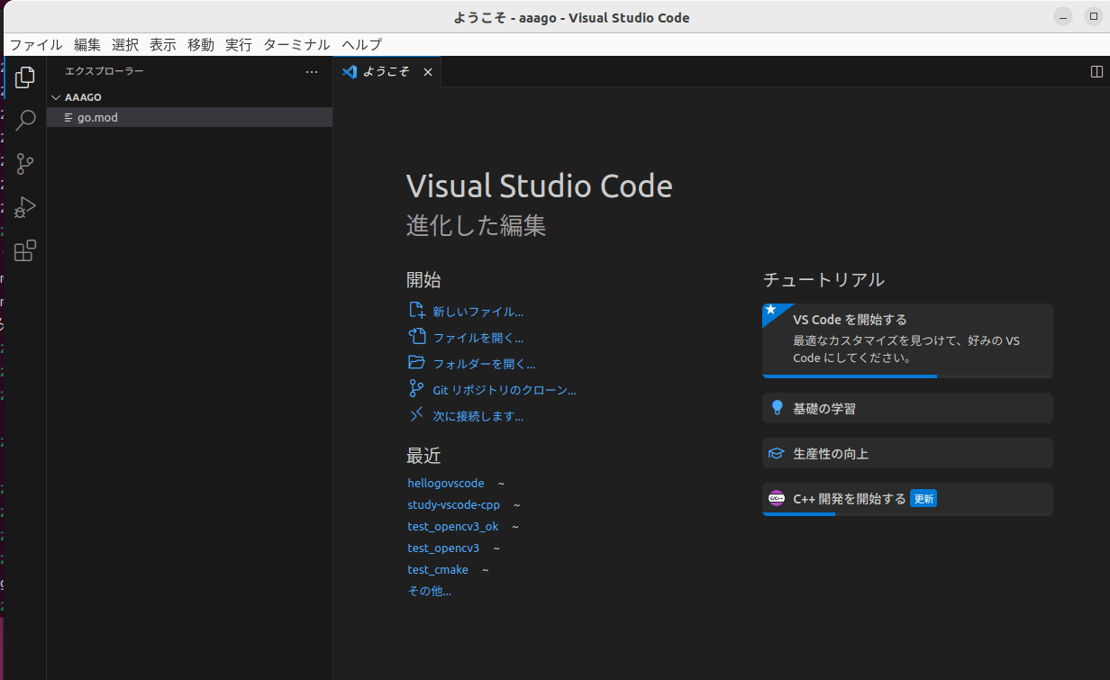Image resolution: width=1110 pixels, height=680 pixels.
Task: Open the 選択 menu
Action: (x=125, y=44)
